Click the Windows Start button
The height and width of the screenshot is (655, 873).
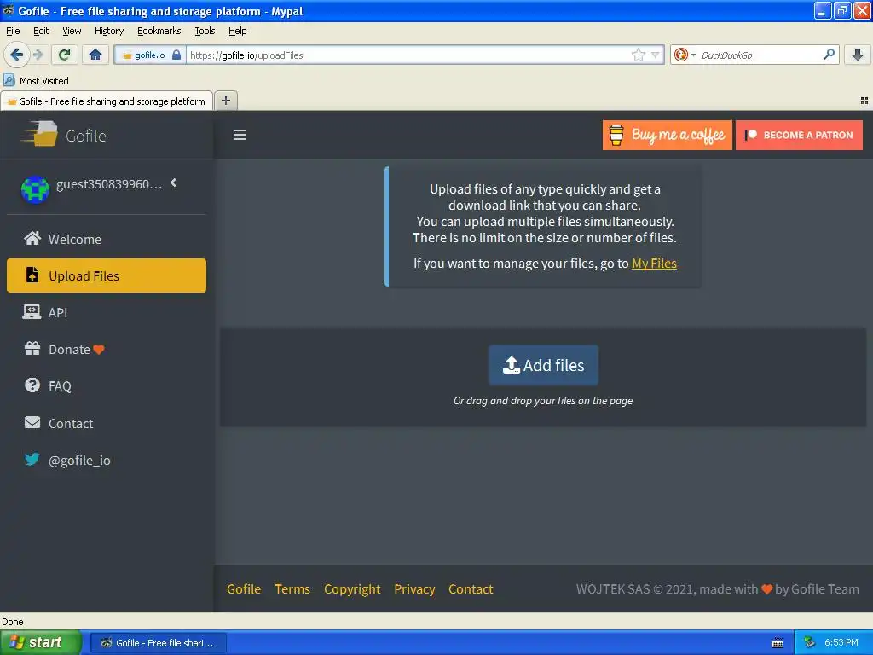[x=41, y=642]
